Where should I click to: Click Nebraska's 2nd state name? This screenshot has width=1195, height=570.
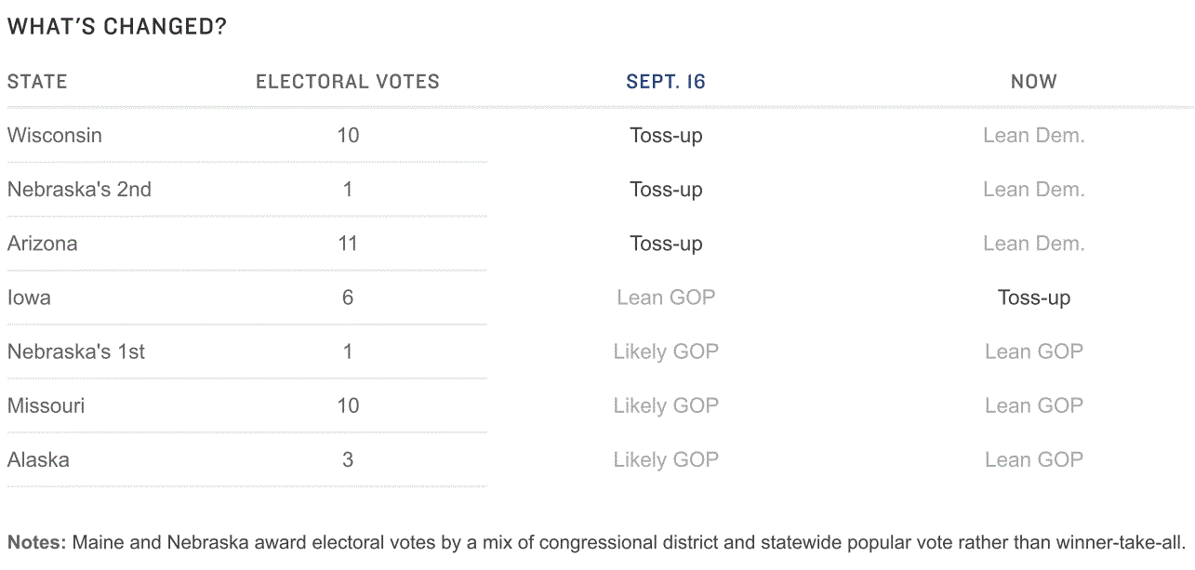tap(79, 189)
